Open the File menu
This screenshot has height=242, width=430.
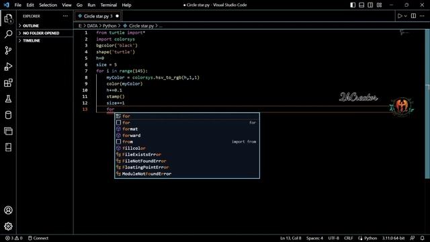click(18, 5)
